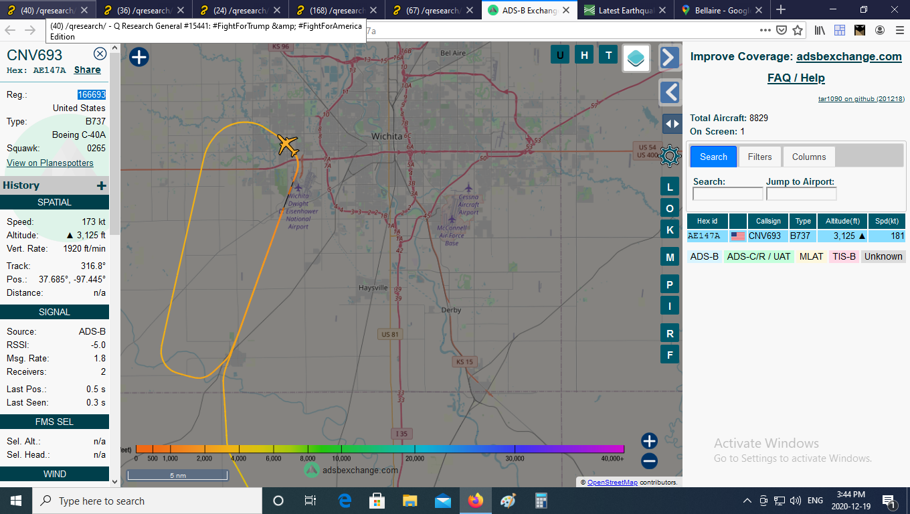This screenshot has height=514, width=910.
Task: Click the map layers selector icon
Action: (636, 58)
